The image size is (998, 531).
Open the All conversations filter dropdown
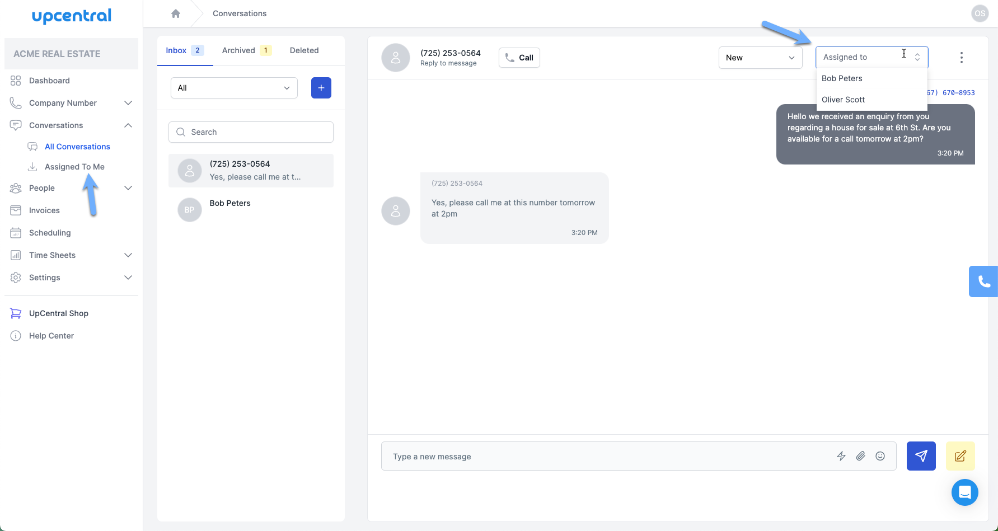pyautogui.click(x=233, y=88)
